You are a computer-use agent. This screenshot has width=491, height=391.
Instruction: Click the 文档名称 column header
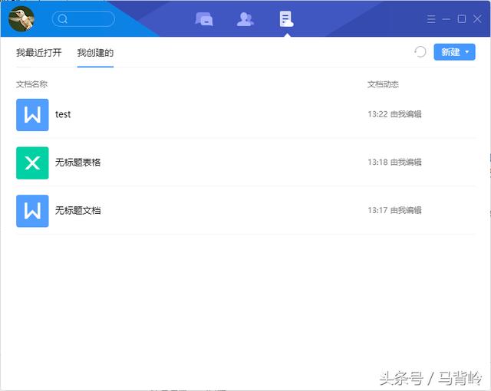pos(31,84)
